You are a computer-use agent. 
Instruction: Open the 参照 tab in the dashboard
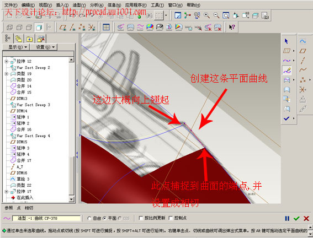coord(9,208)
